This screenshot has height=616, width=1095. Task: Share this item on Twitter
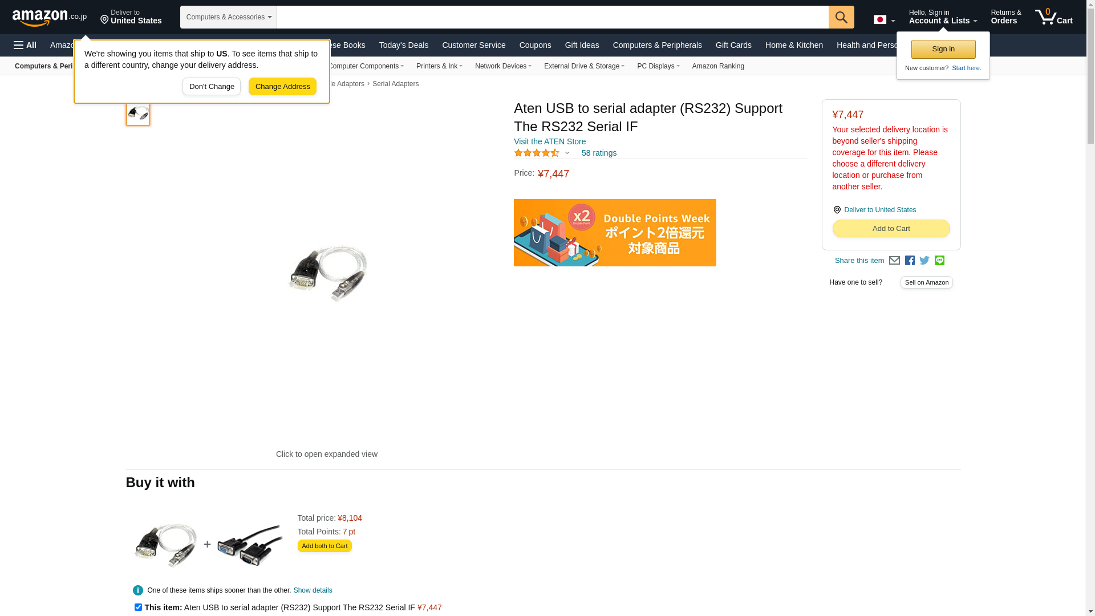924,261
